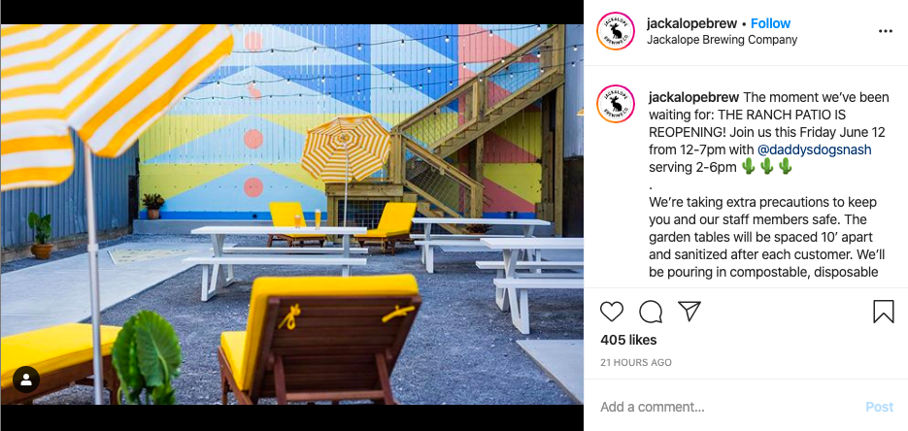Open the three-dot more options menu
Screen dimensions: 908x431
(885, 31)
